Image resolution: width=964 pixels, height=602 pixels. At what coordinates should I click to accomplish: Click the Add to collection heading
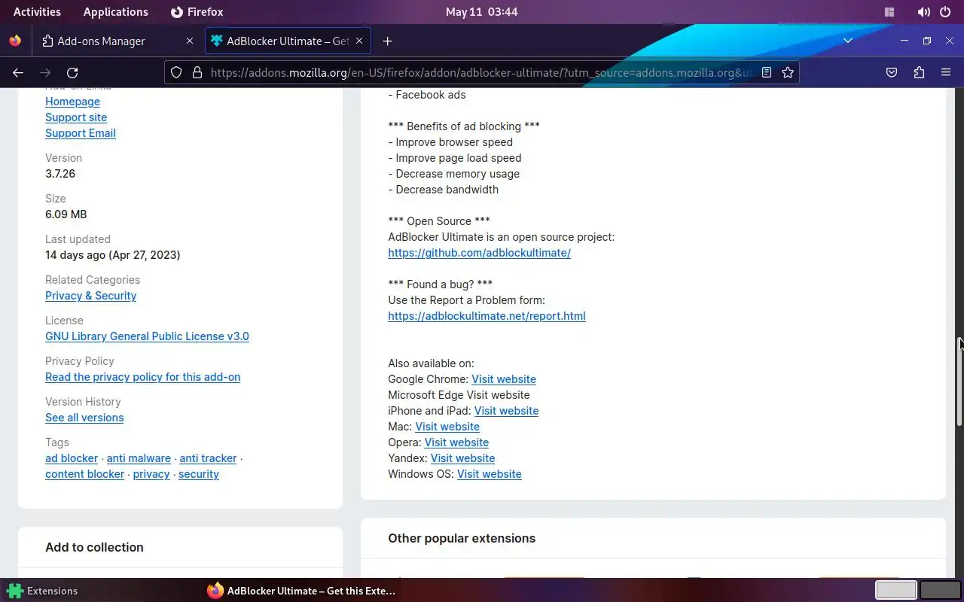point(94,547)
